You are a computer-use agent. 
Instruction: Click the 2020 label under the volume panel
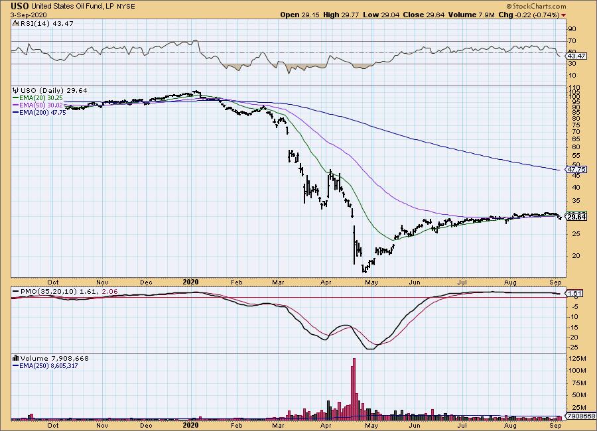tap(191, 424)
